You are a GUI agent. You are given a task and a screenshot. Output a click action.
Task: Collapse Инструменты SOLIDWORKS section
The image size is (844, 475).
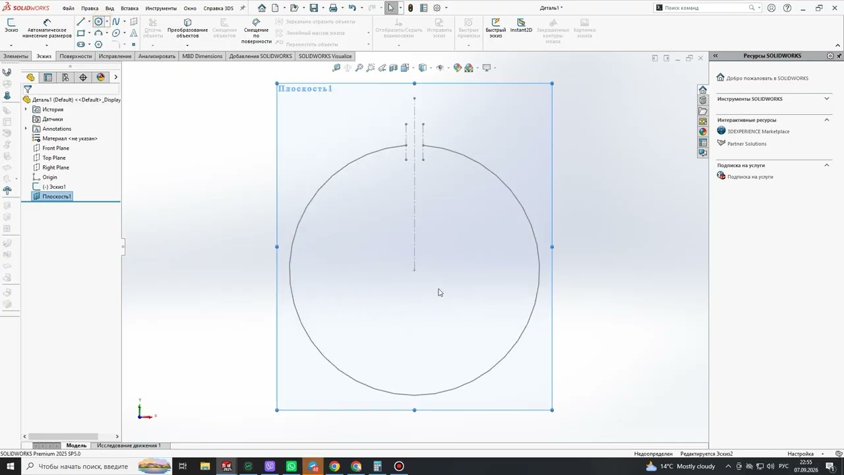coord(827,99)
